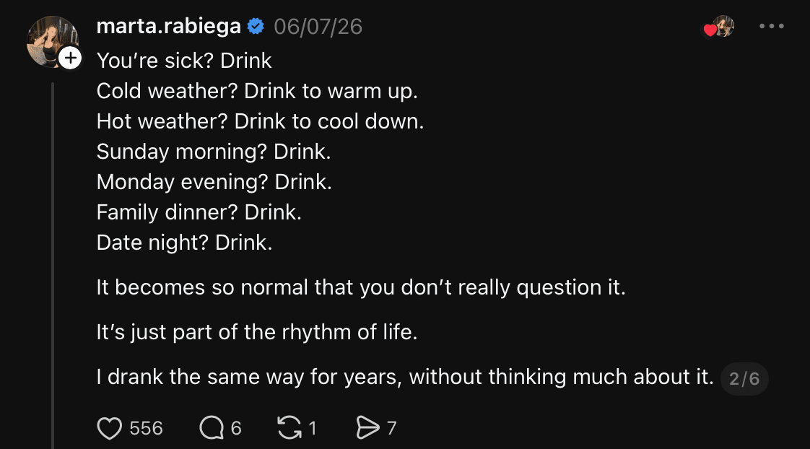This screenshot has height=449, width=810.
Task: Like the post with the heart icon
Action: (110, 428)
